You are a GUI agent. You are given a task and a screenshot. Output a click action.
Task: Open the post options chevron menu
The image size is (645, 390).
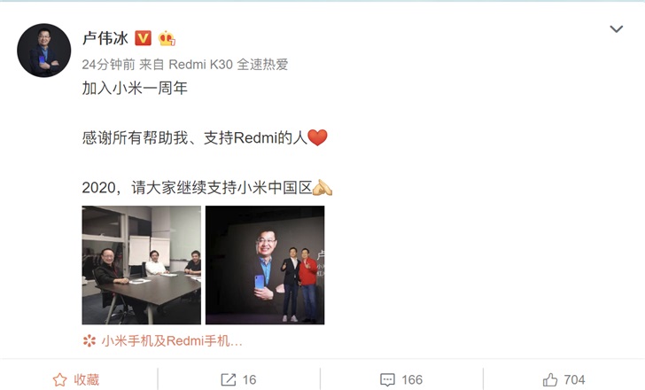pyautogui.click(x=616, y=28)
